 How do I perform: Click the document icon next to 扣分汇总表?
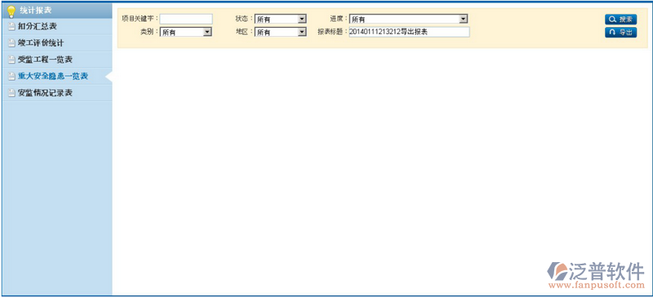tap(11, 27)
